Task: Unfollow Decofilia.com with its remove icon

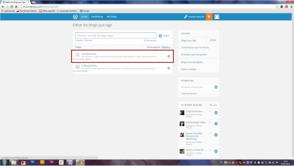Action: coord(169,56)
